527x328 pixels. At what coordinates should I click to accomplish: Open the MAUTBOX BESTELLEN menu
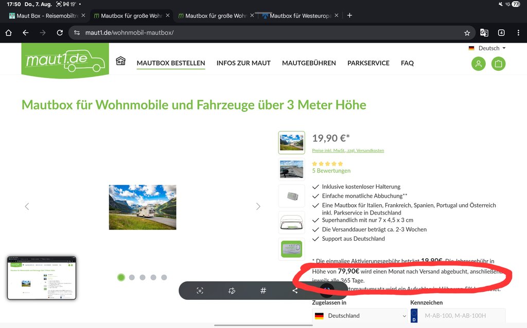point(171,63)
